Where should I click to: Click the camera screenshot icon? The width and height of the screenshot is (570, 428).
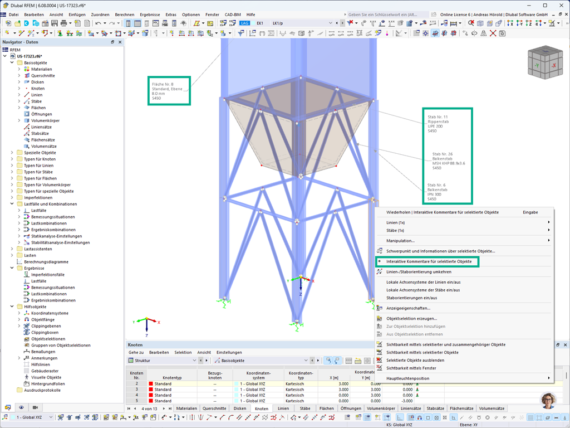click(x=502, y=33)
